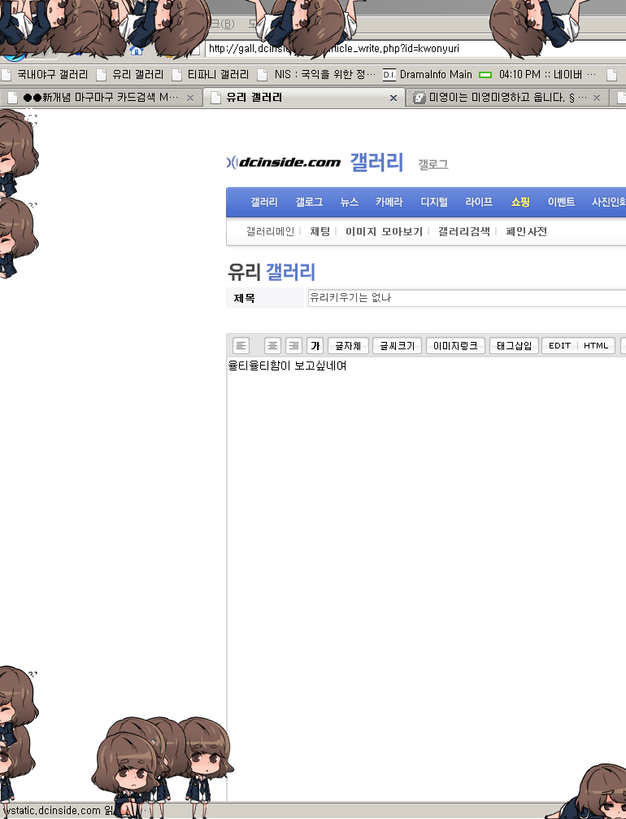
Task: Switch to 미영이는 미영미영하고 tab
Action: (507, 98)
